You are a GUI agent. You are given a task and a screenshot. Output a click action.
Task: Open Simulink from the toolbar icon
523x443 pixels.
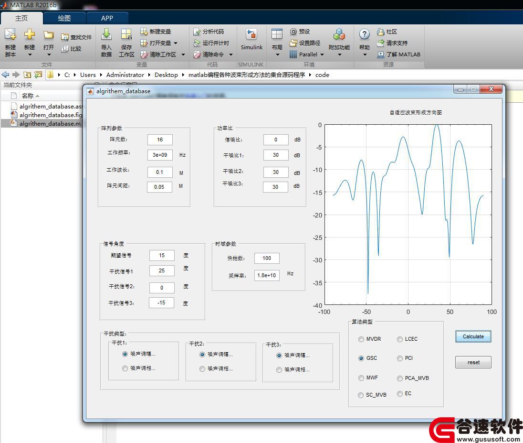[x=251, y=34]
